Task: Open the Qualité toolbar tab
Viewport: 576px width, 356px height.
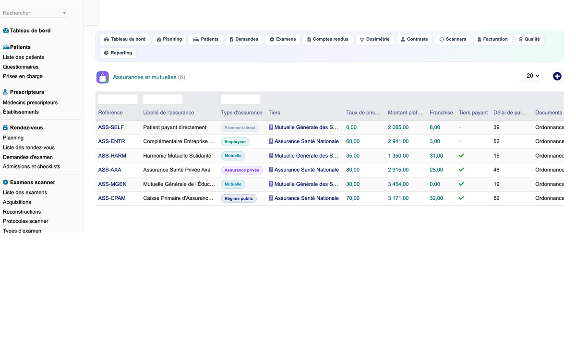Action: click(x=529, y=39)
